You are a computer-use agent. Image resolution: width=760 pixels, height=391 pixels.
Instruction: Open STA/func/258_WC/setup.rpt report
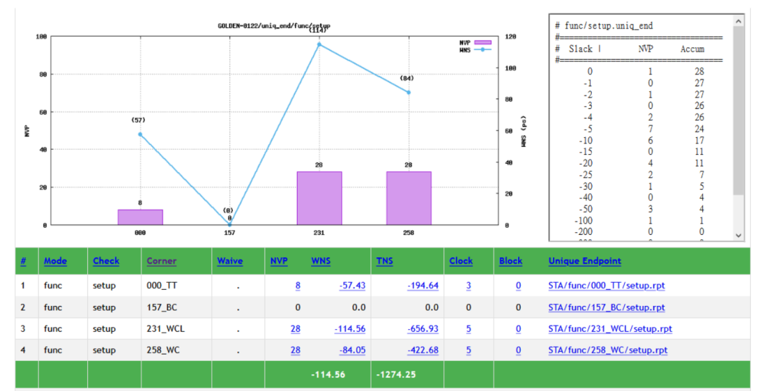coord(608,350)
